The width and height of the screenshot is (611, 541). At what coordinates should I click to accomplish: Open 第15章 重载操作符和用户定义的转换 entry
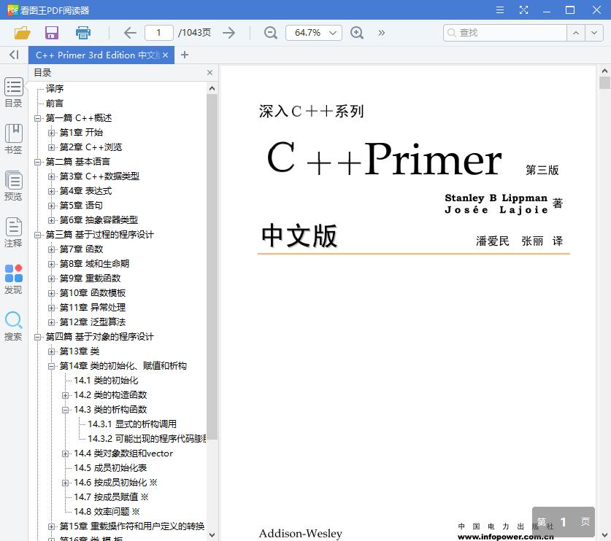tap(132, 526)
